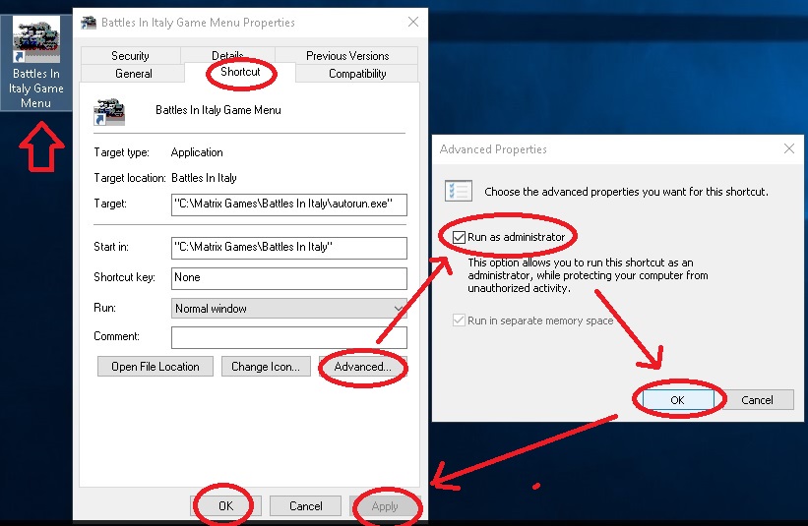Click the Run in separate memory space checkbox

tap(459, 321)
